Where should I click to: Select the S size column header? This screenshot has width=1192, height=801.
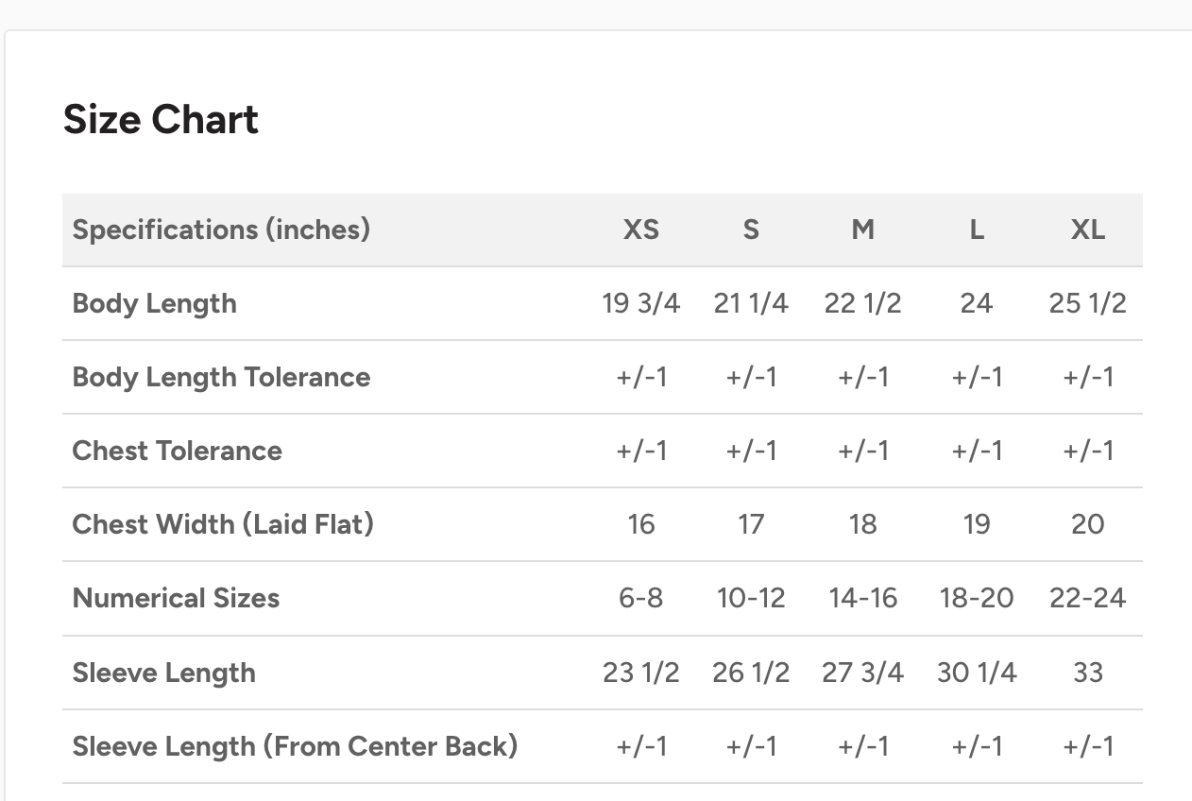[x=751, y=230]
